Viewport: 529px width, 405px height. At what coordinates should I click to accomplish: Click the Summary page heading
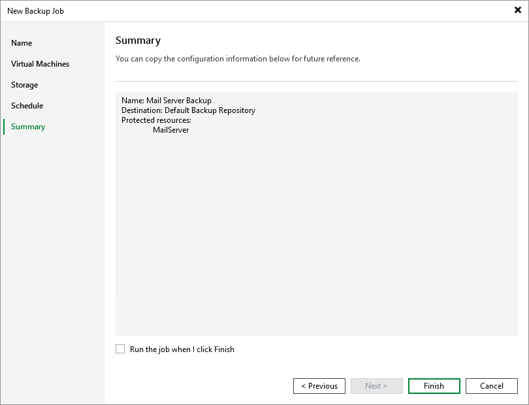coord(138,40)
